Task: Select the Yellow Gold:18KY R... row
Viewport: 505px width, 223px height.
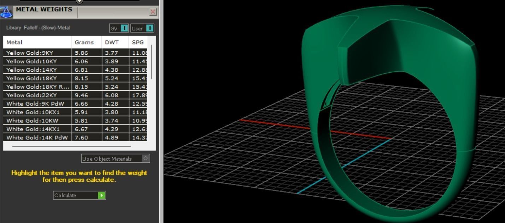Action: click(x=75, y=87)
